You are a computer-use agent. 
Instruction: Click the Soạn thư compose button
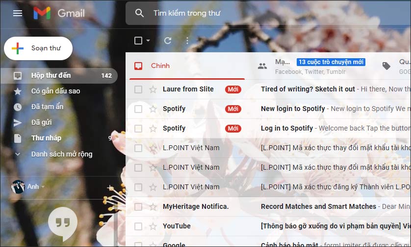38,48
